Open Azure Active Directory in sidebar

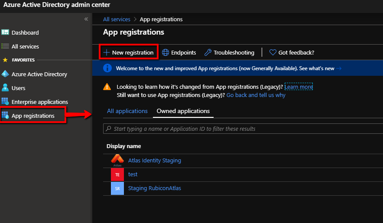click(39, 74)
